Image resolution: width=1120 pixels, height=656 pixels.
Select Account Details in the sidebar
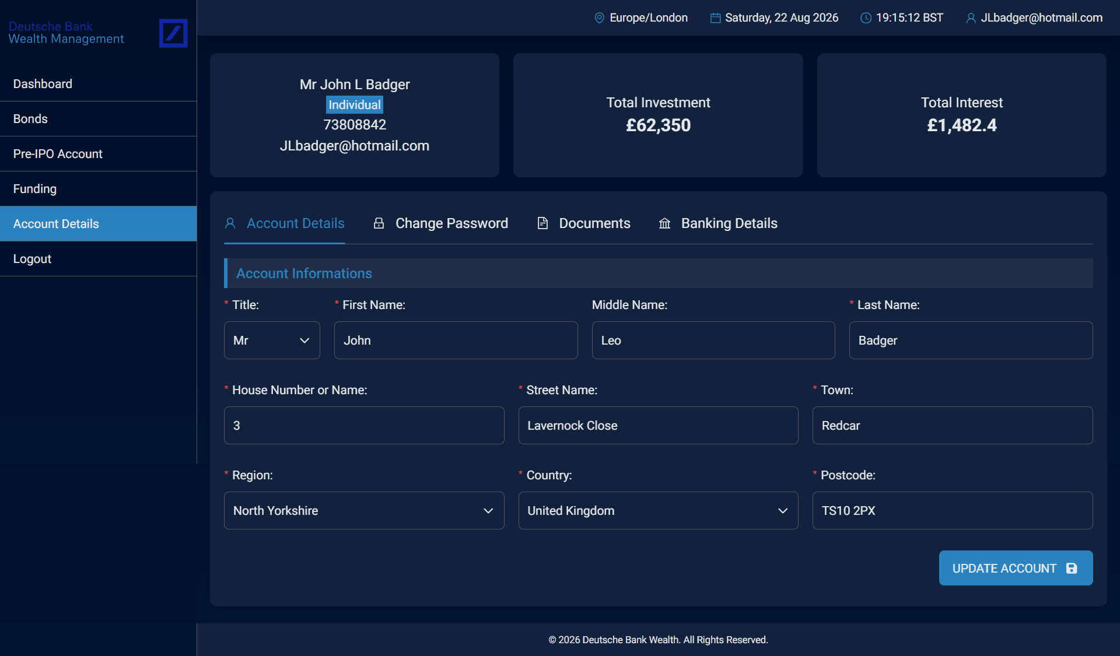[98, 224]
